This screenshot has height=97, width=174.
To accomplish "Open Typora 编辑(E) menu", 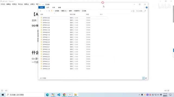I will (8, 4).
